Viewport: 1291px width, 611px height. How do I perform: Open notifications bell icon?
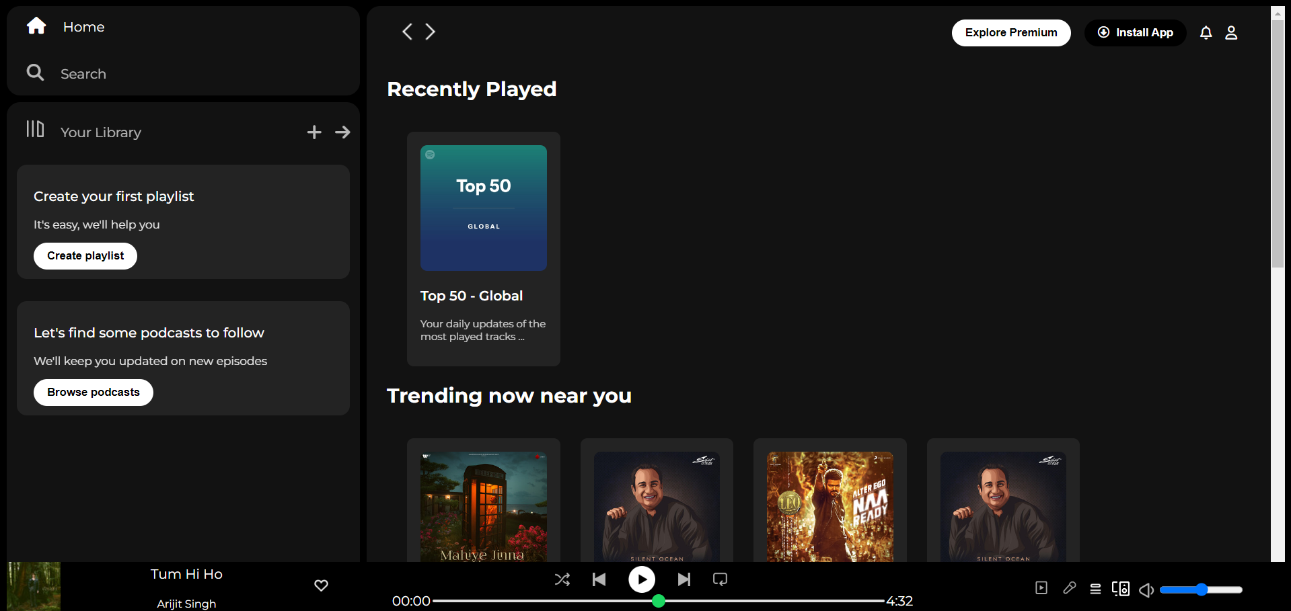[1206, 33]
